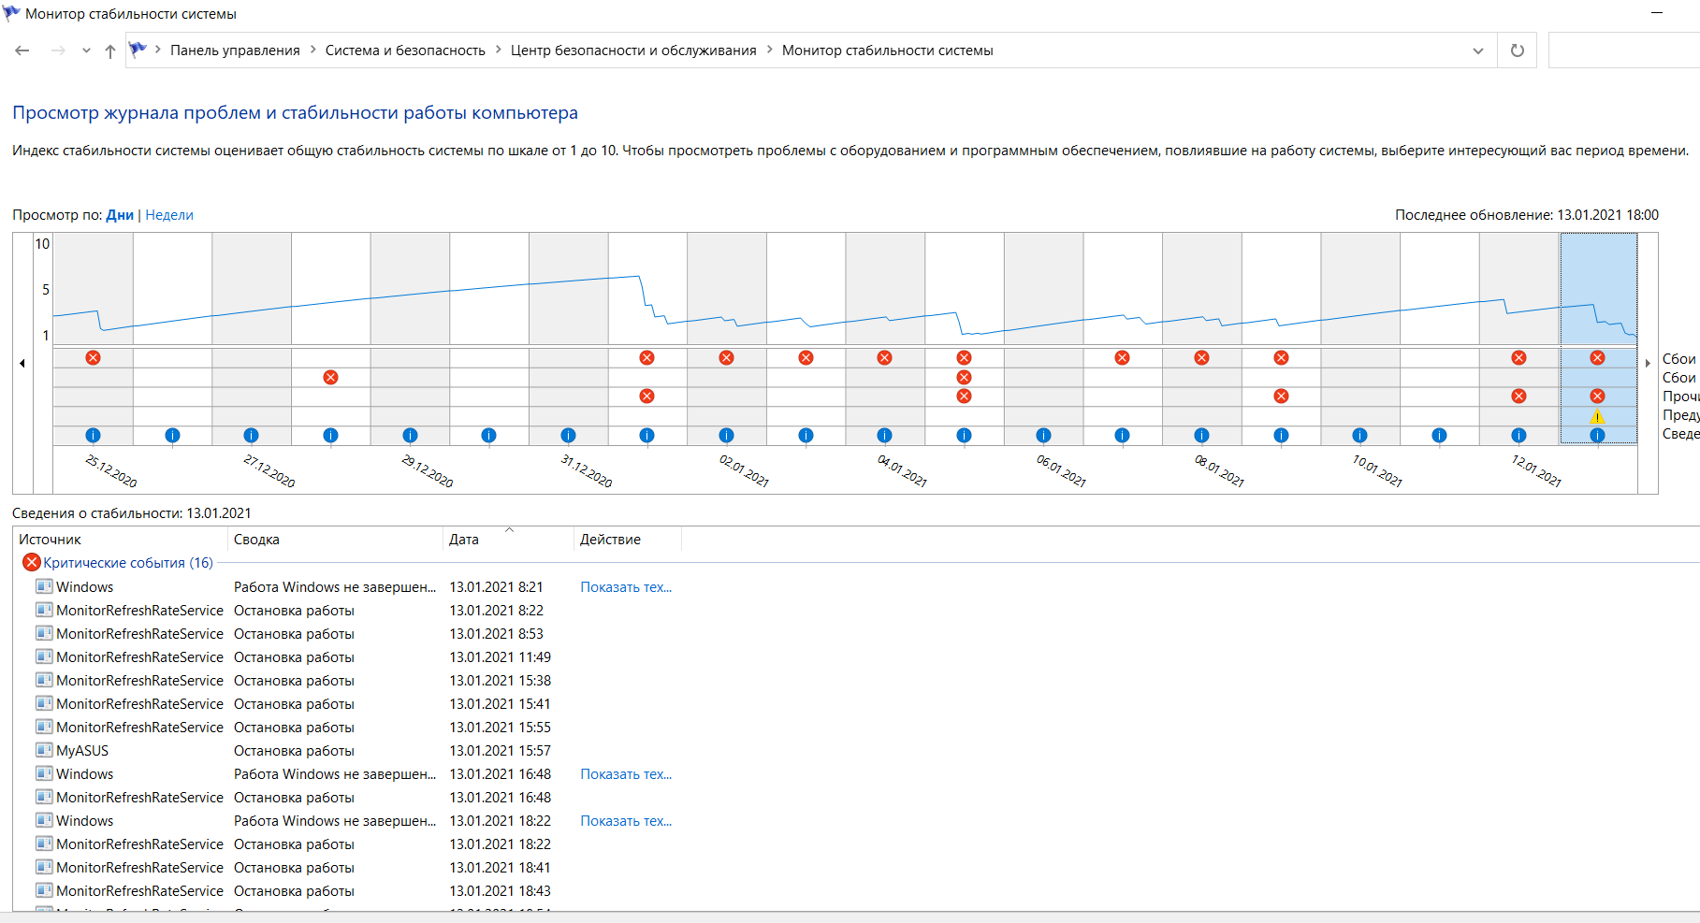Image resolution: width=1700 pixels, height=923 pixels.
Task: Click the 25.12.2020 date label below the chart
Action: point(110,470)
